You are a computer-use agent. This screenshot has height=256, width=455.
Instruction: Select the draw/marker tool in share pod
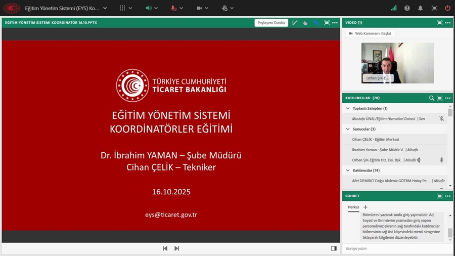coord(295,23)
